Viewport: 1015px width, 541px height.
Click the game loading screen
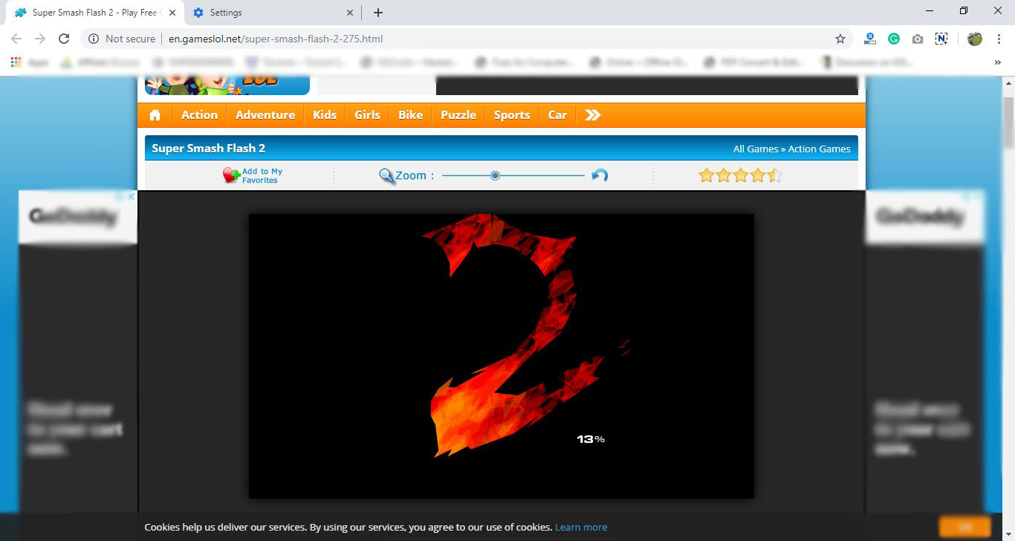click(502, 356)
